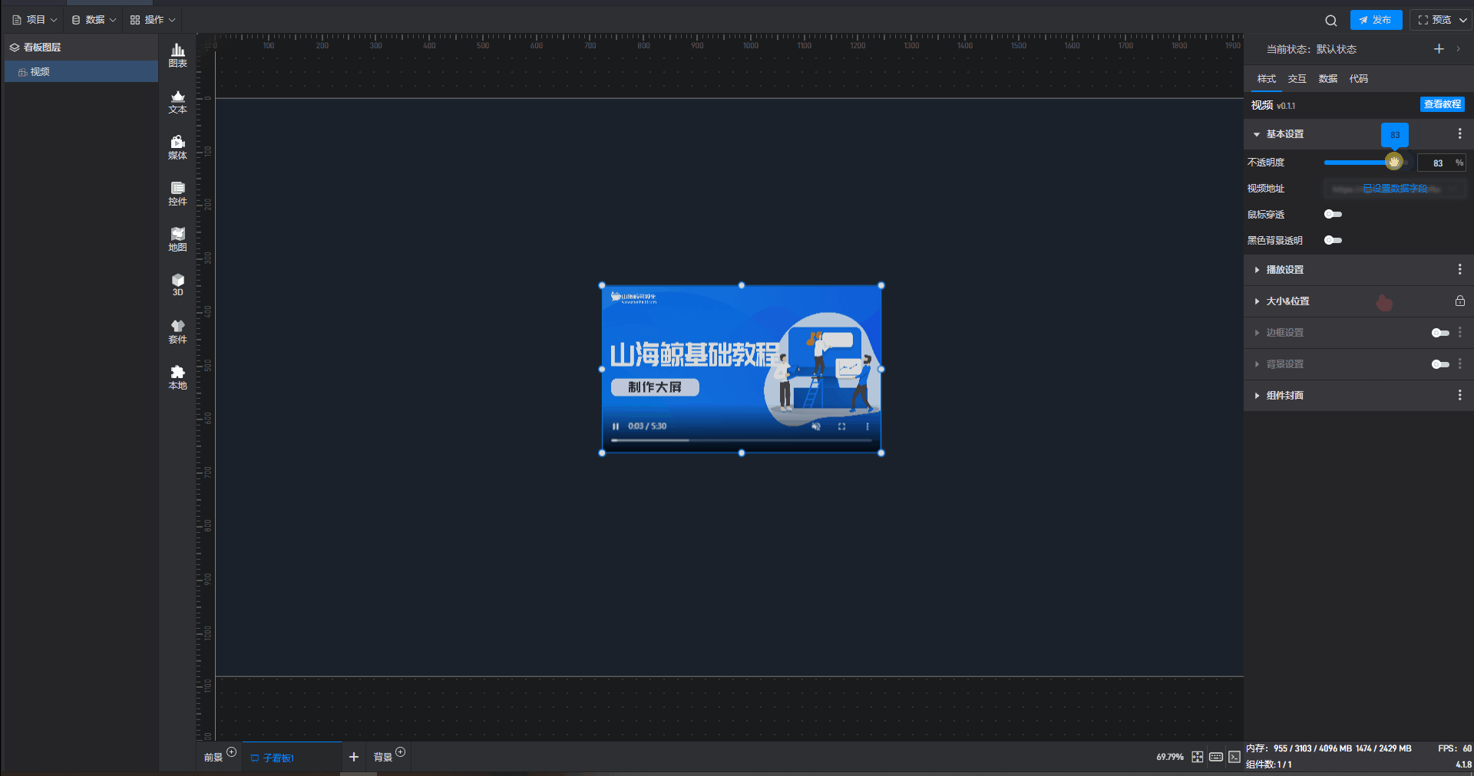The image size is (1474, 776).
Task: Expand the 边框设置 section
Action: click(x=1257, y=333)
